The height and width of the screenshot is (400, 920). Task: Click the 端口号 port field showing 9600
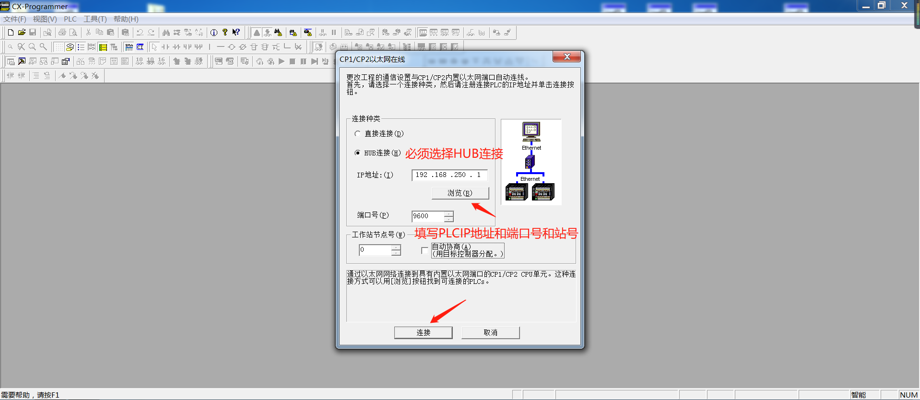pyautogui.click(x=428, y=216)
